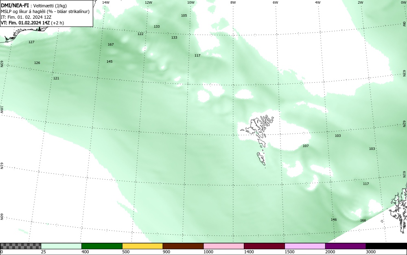Image resolution: width=407 pixels, height=255 pixels.
Task: Click the map value 166
Action: click(363, 220)
